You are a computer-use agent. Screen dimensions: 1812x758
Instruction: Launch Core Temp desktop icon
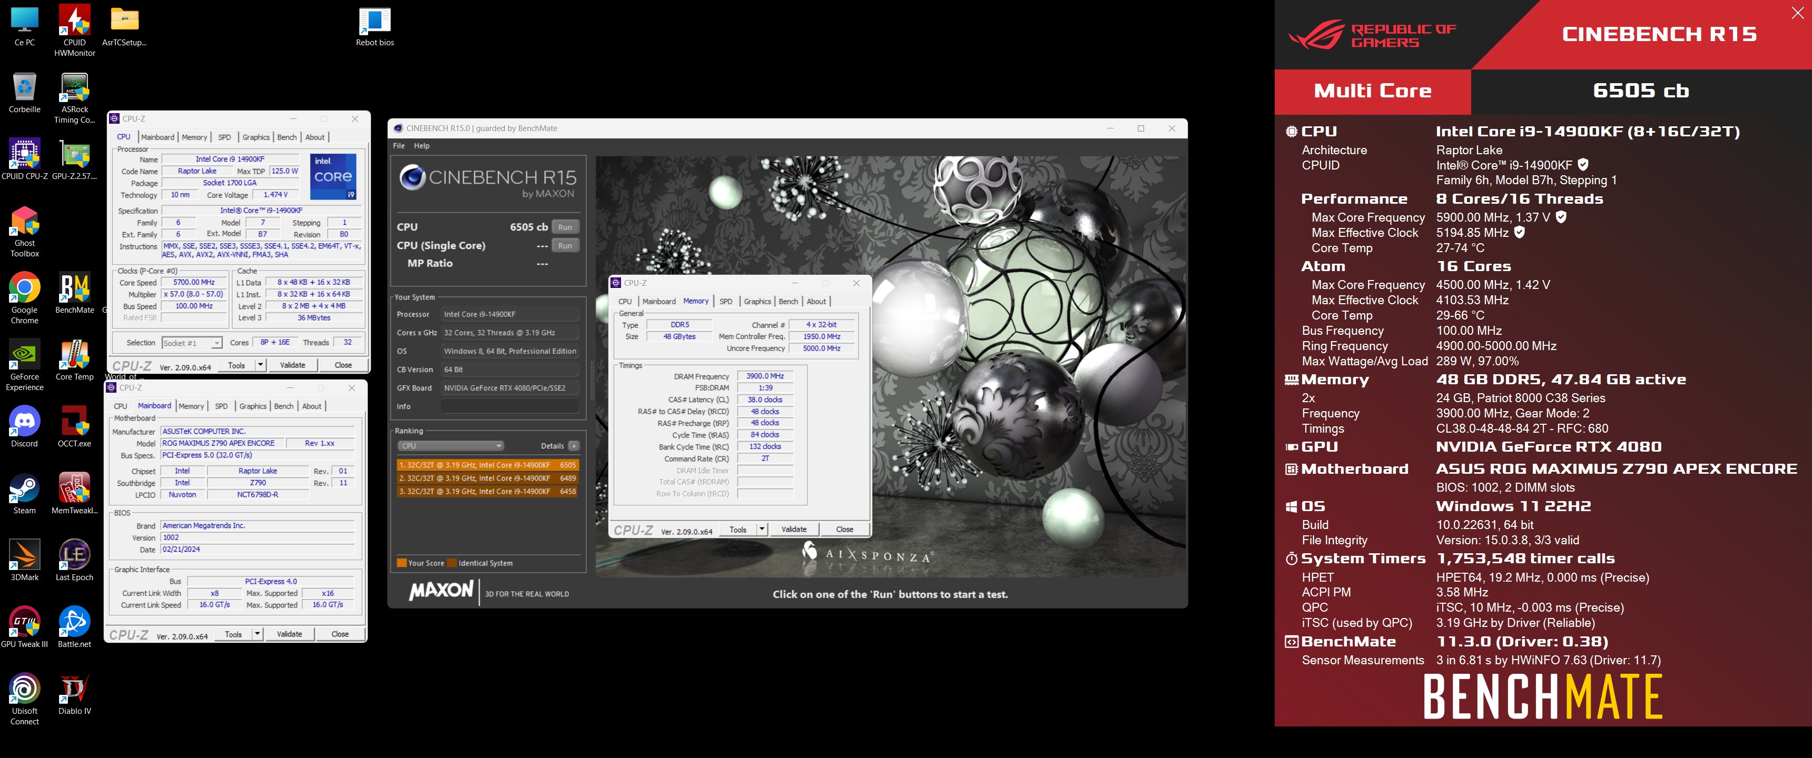click(x=75, y=360)
